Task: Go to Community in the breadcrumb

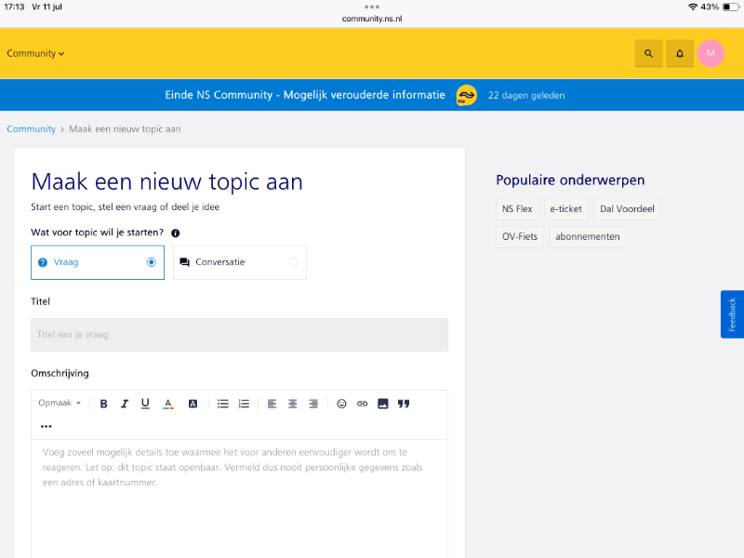Action: tap(31, 129)
